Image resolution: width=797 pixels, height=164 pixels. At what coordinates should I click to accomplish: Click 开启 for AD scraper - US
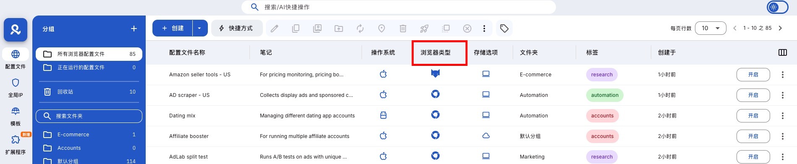(x=753, y=95)
